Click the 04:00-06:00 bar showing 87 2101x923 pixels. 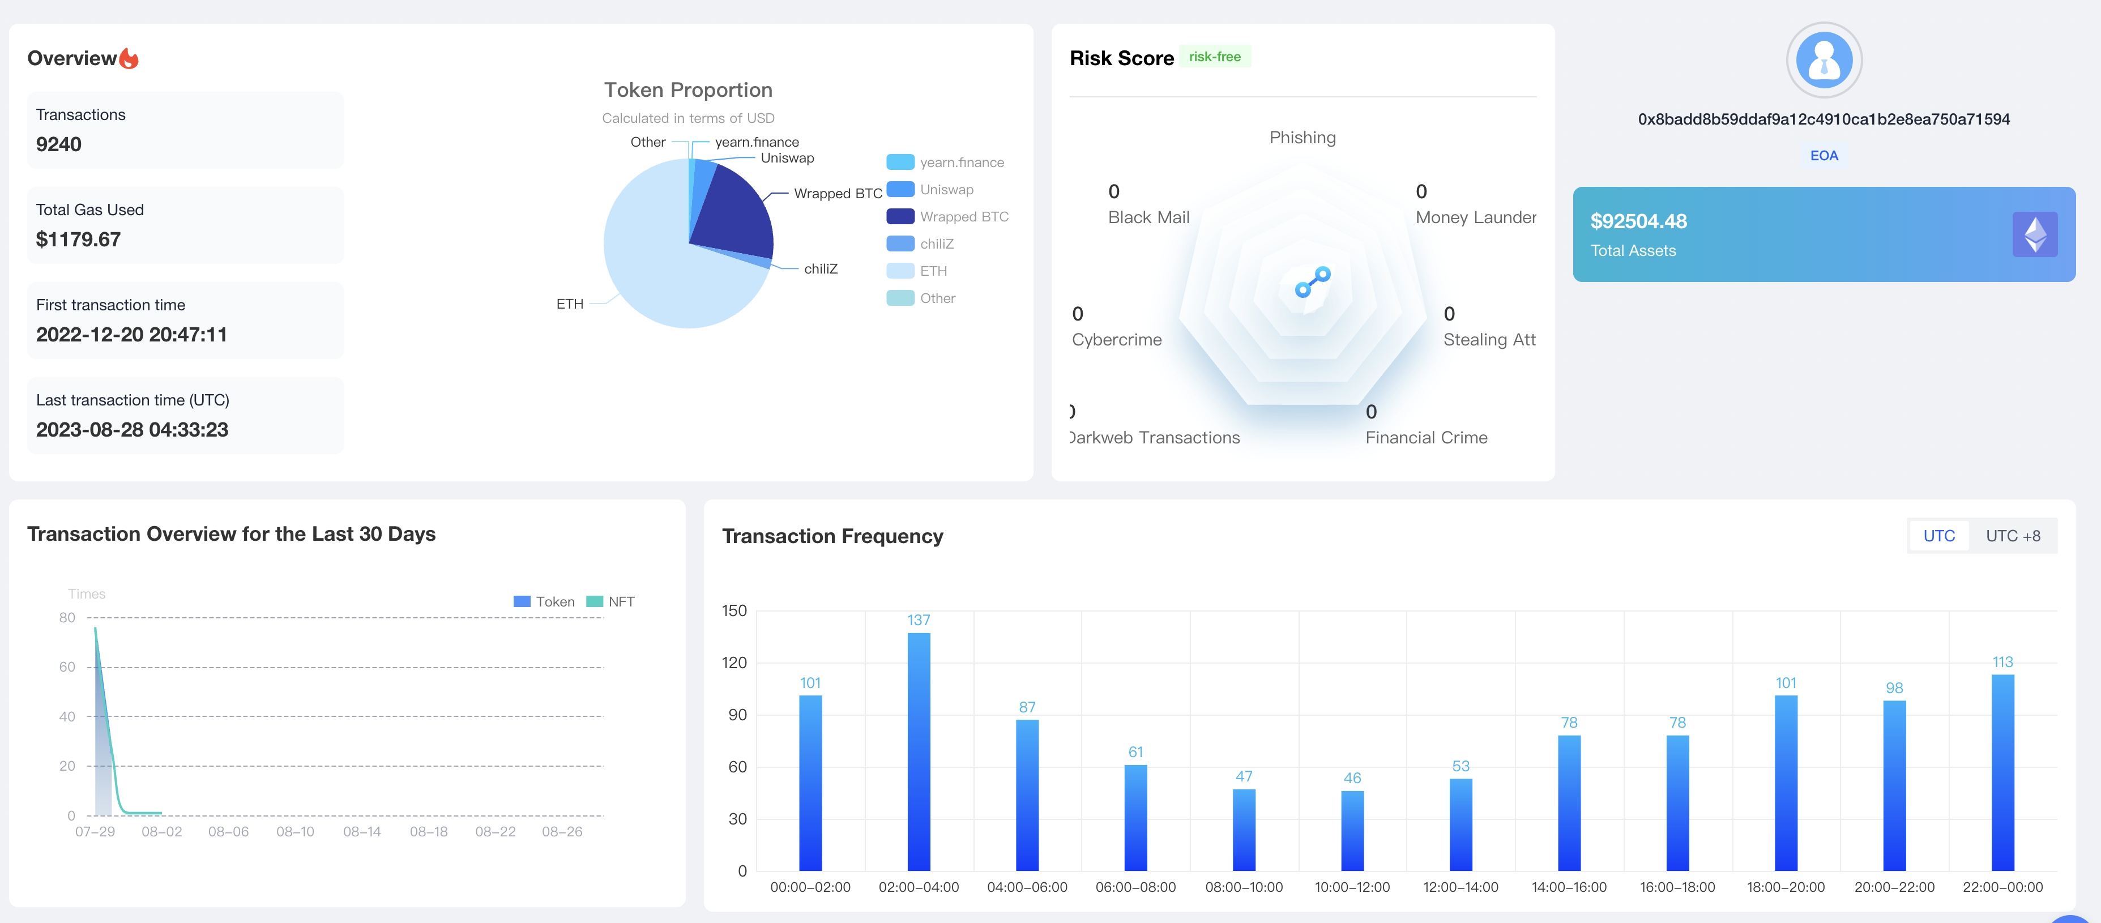1027,795
